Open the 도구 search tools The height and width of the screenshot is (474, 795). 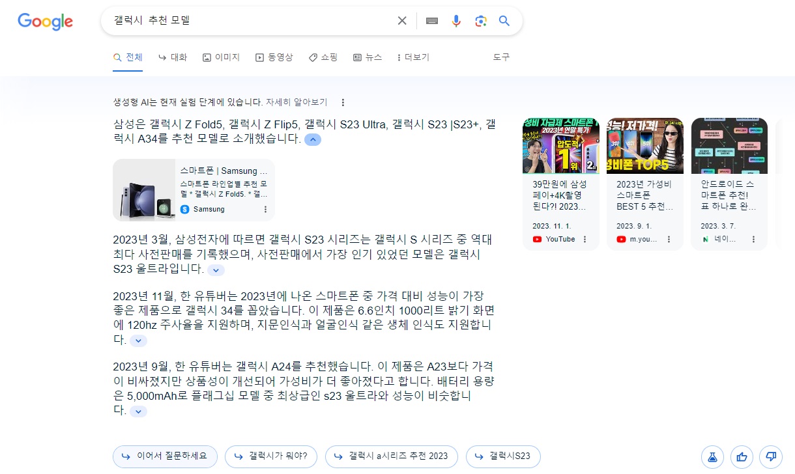point(501,57)
